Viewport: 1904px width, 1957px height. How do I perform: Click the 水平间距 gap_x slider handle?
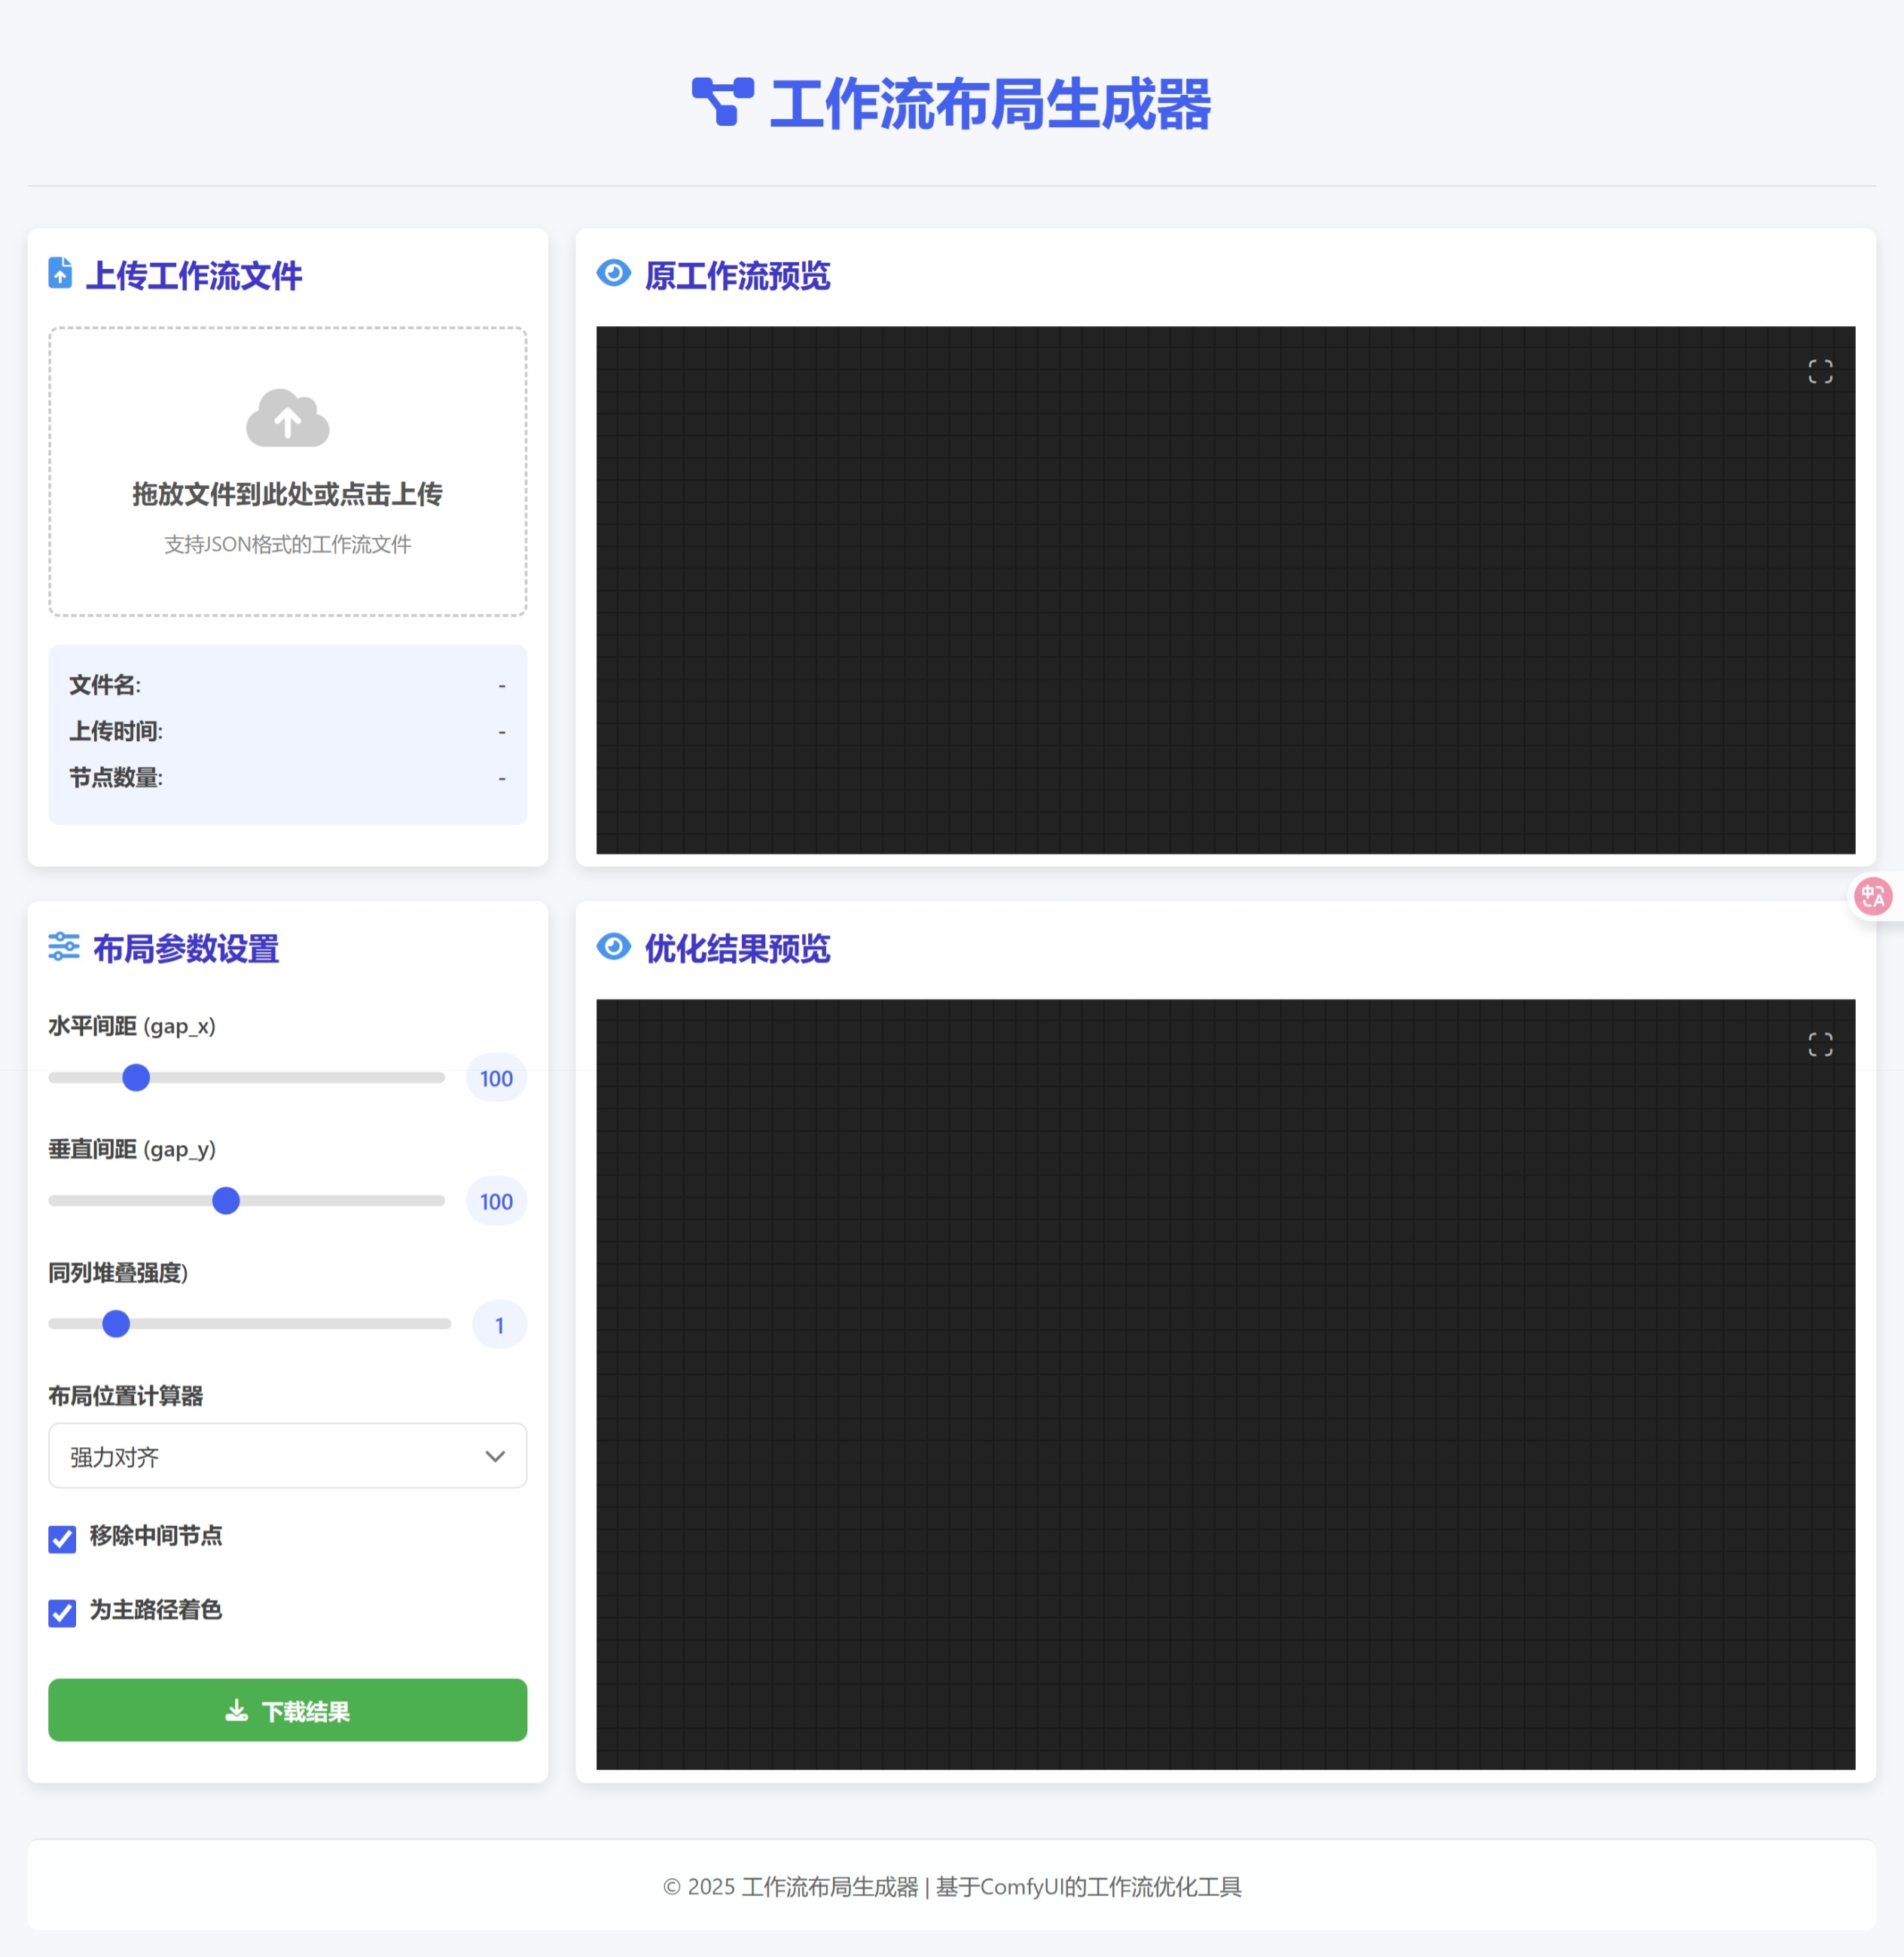tap(136, 1077)
